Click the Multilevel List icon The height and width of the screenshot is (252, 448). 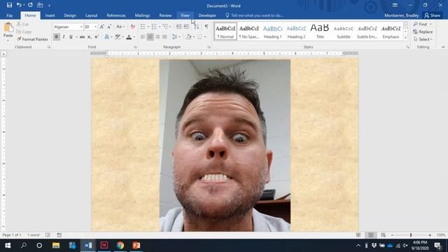coord(165,27)
